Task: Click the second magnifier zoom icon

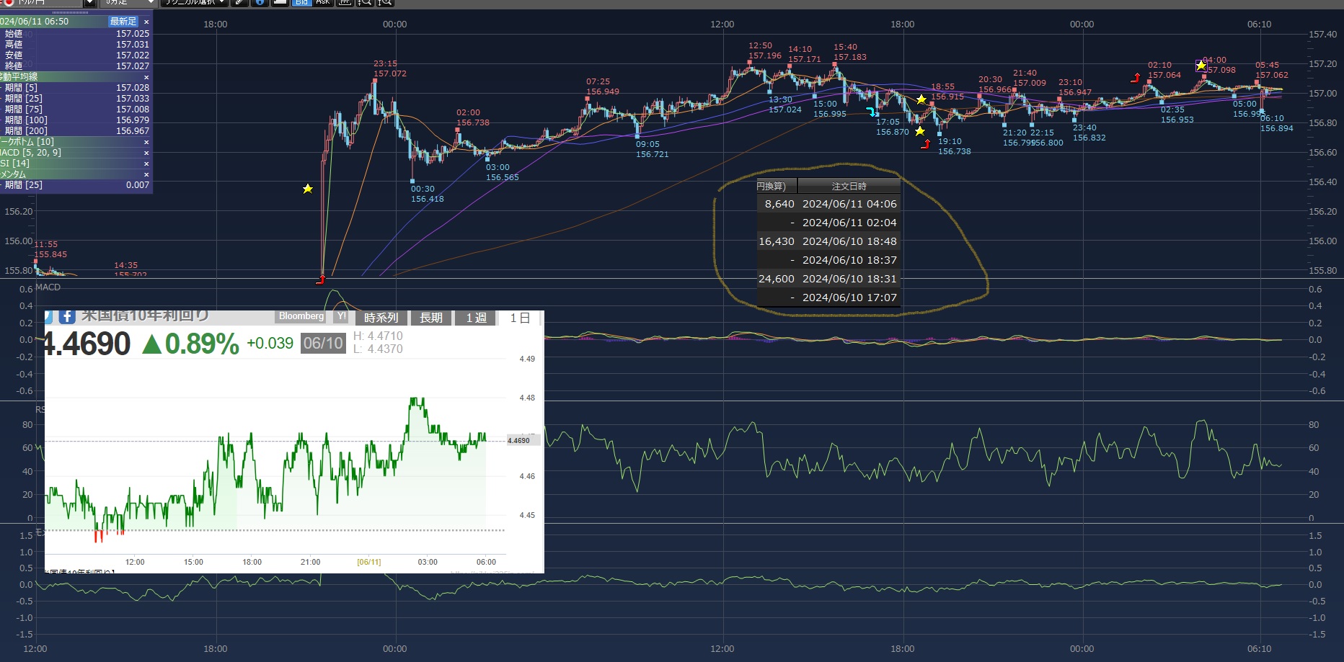Action: coord(385,3)
